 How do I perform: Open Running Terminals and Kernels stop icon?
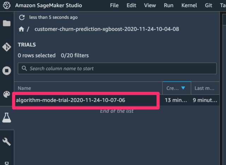7,71
